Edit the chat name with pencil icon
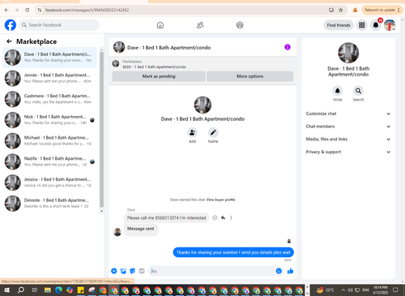 coord(213,133)
